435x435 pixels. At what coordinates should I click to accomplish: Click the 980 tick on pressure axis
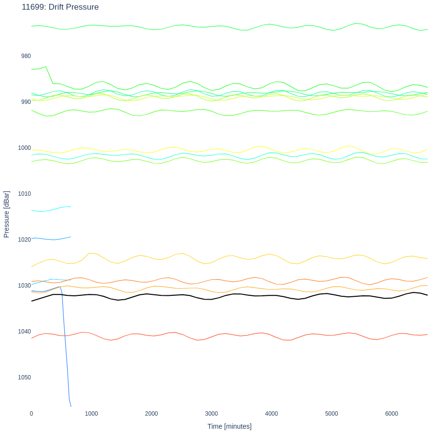26,56
